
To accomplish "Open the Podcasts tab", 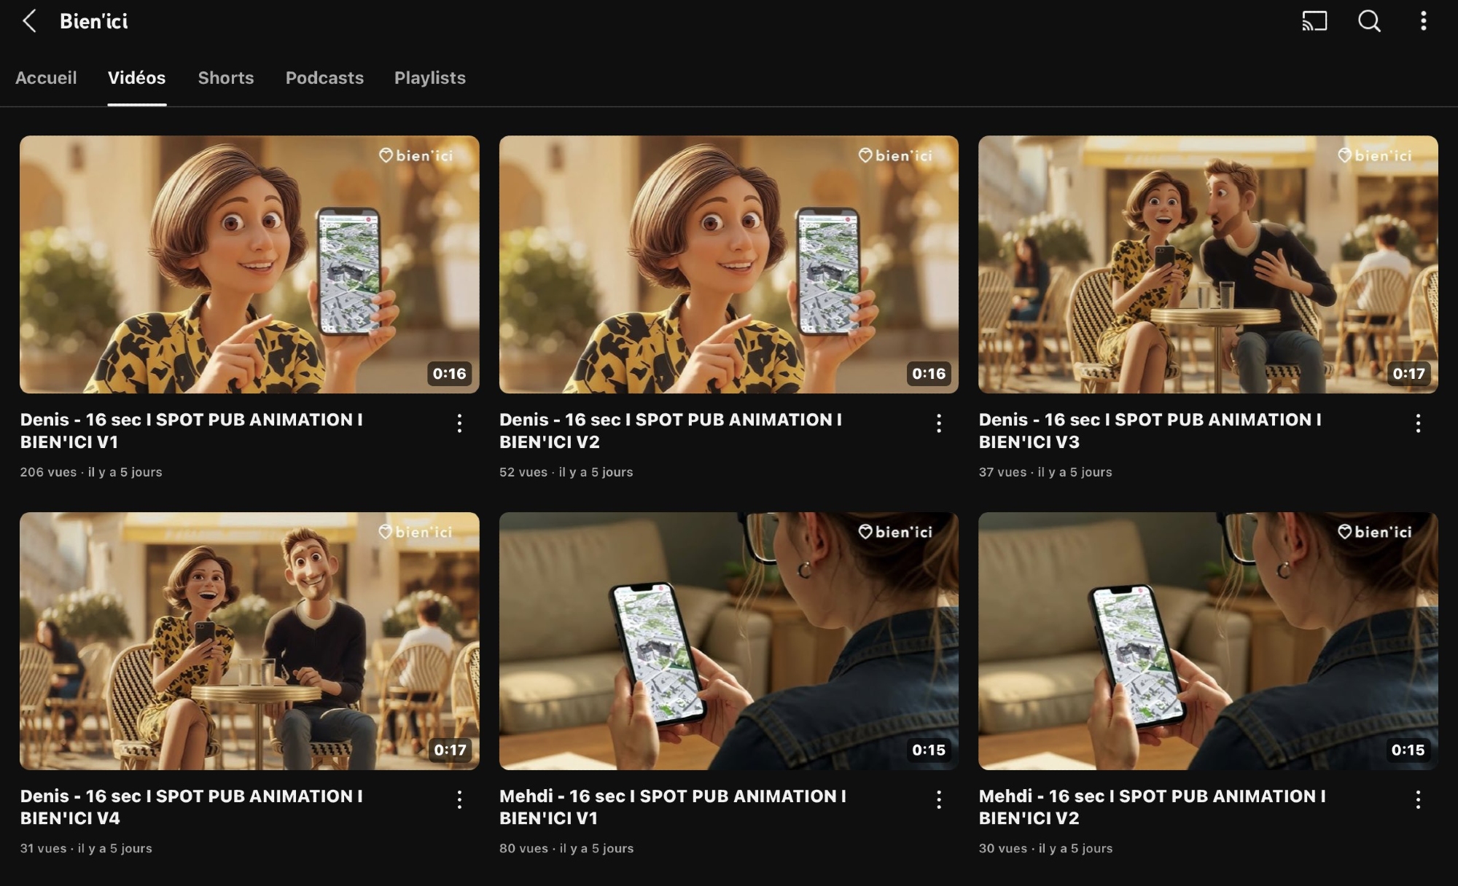I will pos(324,78).
